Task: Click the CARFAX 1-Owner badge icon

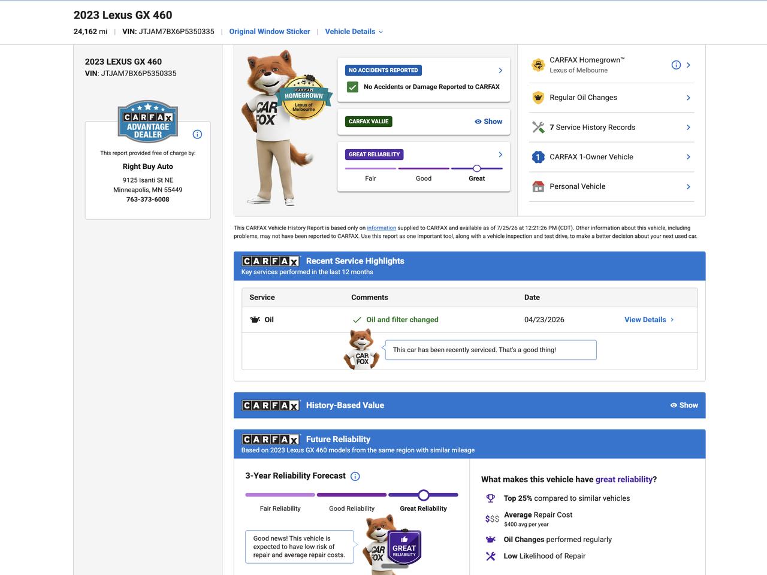Action: pyautogui.click(x=538, y=157)
